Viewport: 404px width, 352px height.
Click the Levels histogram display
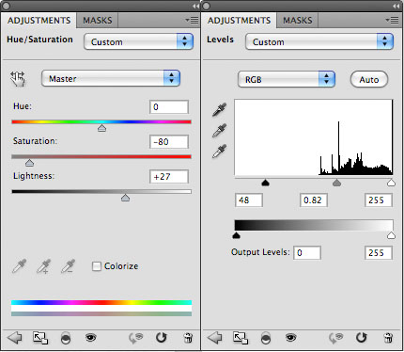[314, 137]
